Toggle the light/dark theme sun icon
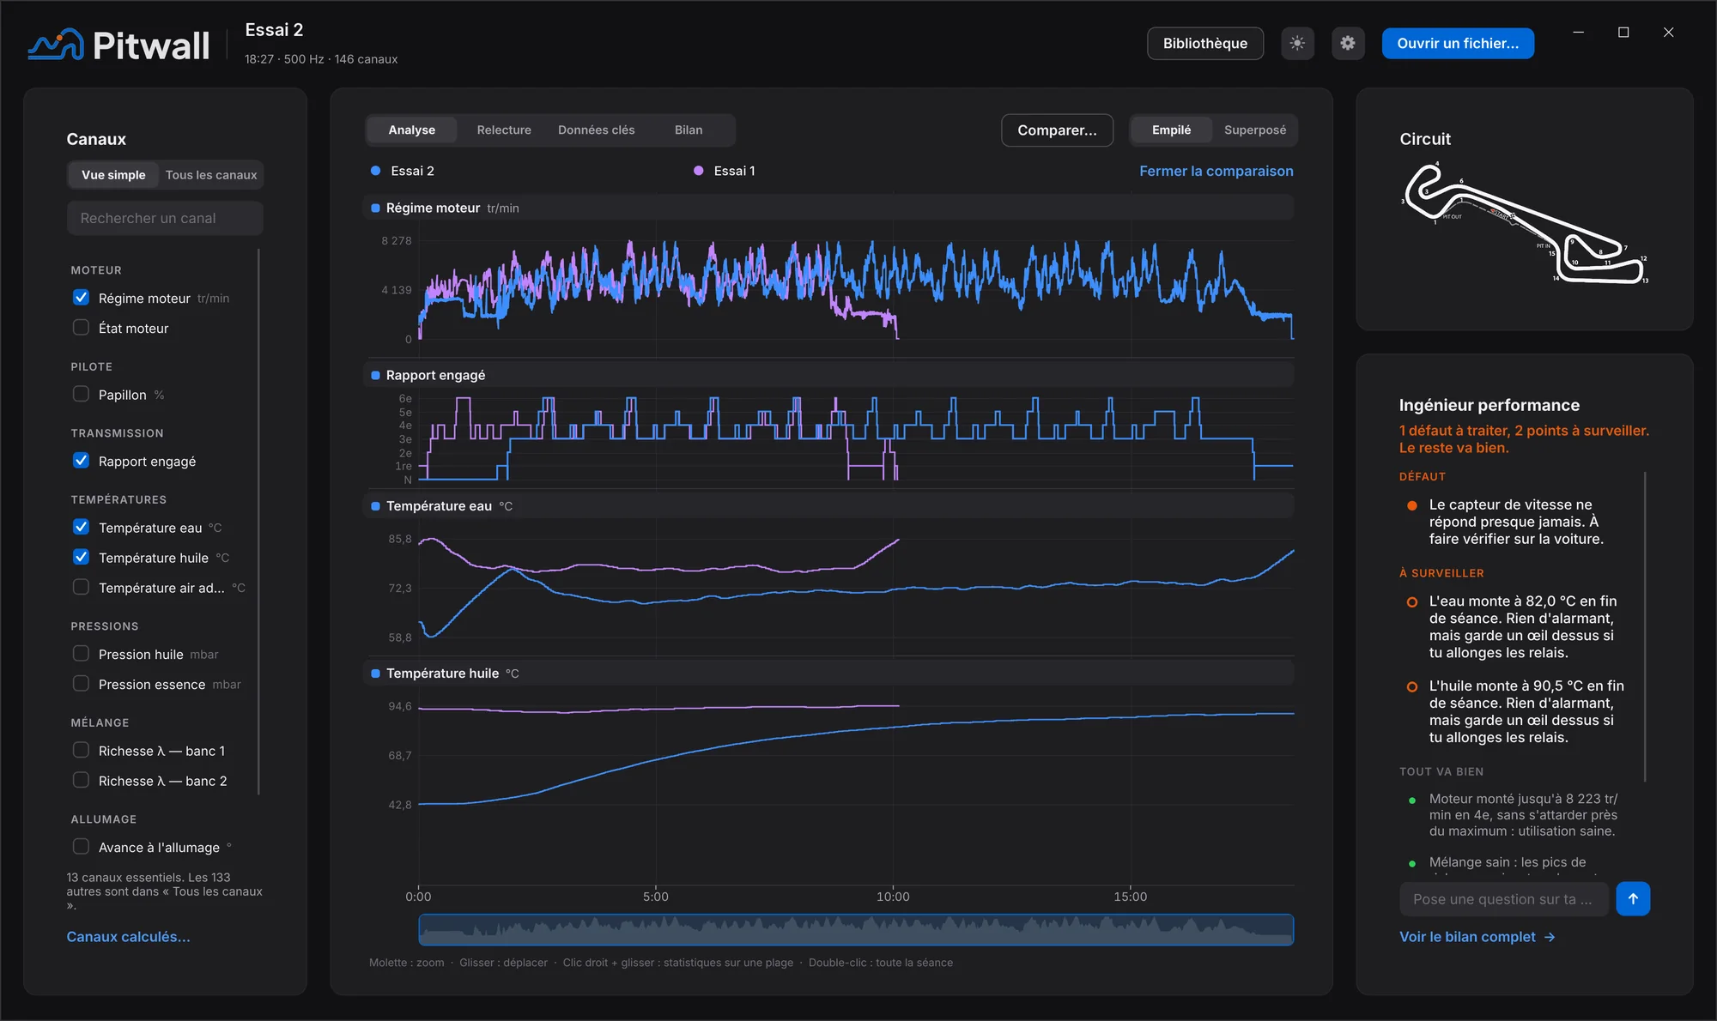Viewport: 1717px width, 1021px height. [1297, 43]
